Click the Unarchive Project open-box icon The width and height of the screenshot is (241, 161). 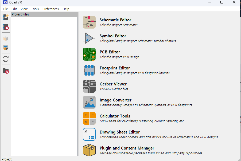pyautogui.click(x=6, y=48)
